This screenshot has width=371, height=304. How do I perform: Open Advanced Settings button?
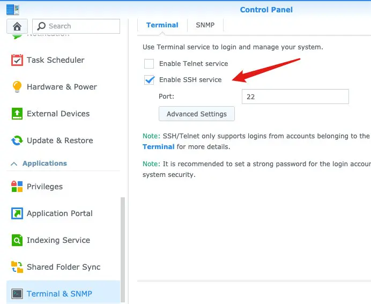196,114
